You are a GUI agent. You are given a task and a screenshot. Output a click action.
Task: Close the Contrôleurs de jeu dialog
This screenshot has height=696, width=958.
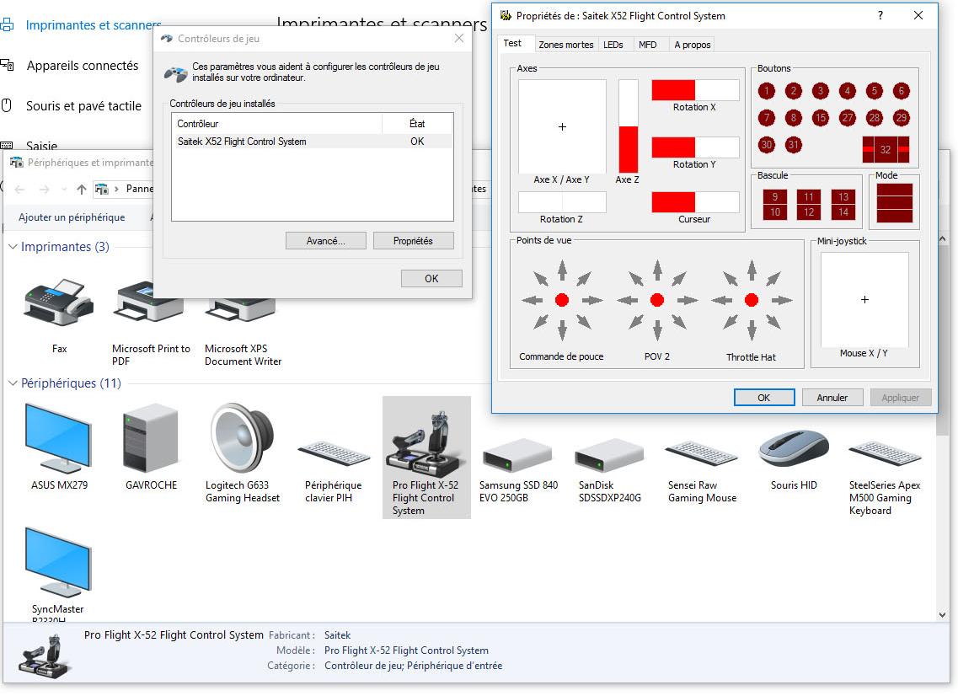click(x=459, y=39)
